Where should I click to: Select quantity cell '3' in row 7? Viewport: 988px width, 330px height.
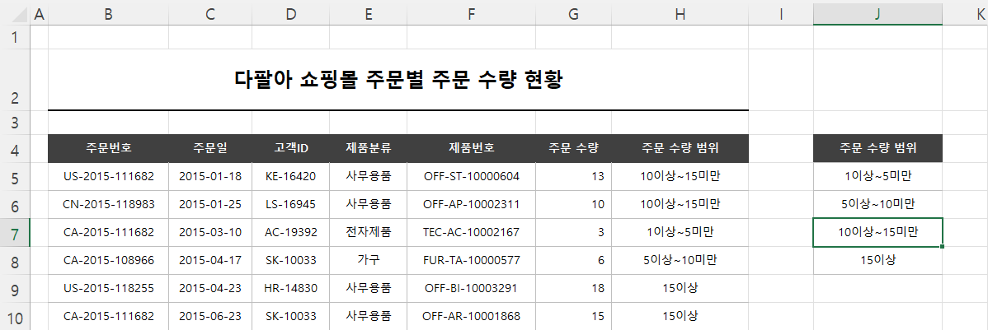pyautogui.click(x=573, y=233)
